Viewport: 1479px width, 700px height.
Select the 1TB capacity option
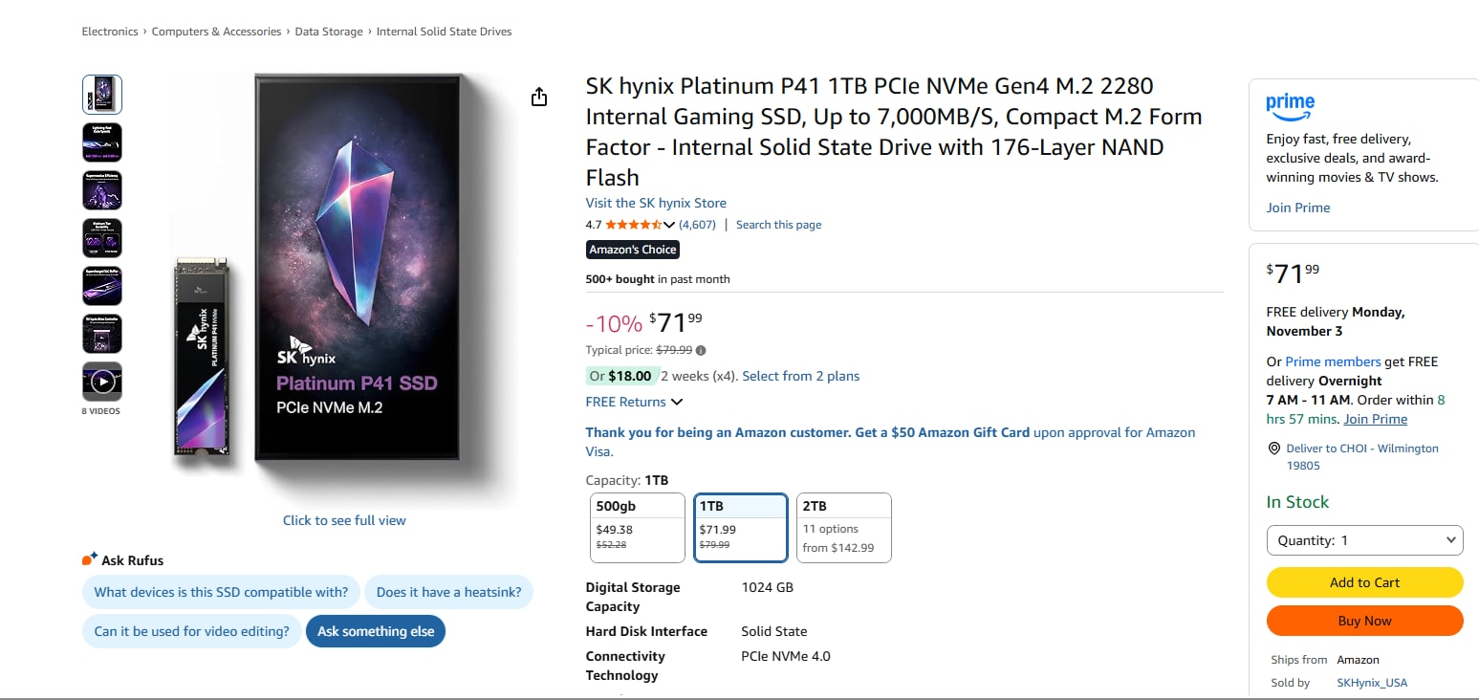(x=741, y=528)
